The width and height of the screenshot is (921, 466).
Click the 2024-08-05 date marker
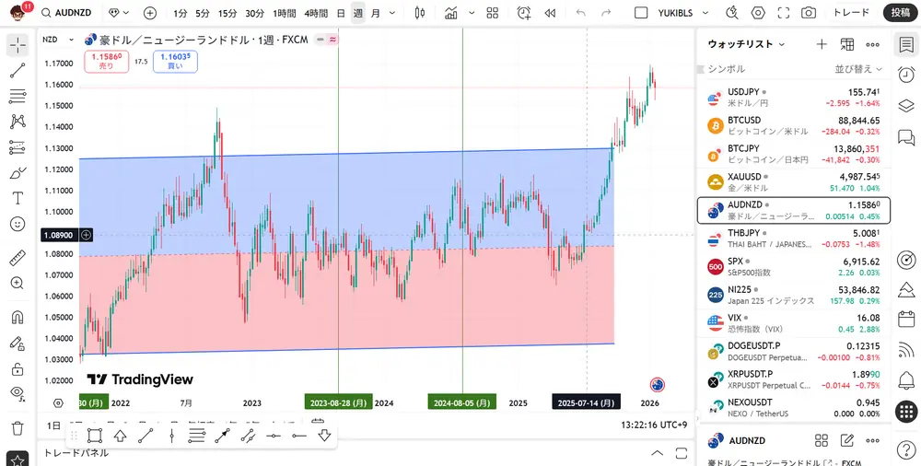[462, 403]
